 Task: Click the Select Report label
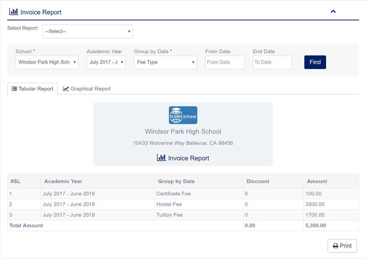[x=23, y=28]
